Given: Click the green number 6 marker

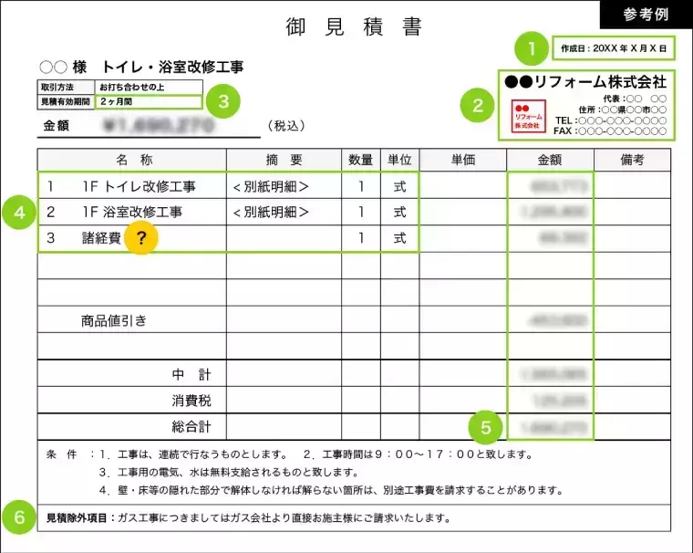Looking at the screenshot, I should coord(17,517).
